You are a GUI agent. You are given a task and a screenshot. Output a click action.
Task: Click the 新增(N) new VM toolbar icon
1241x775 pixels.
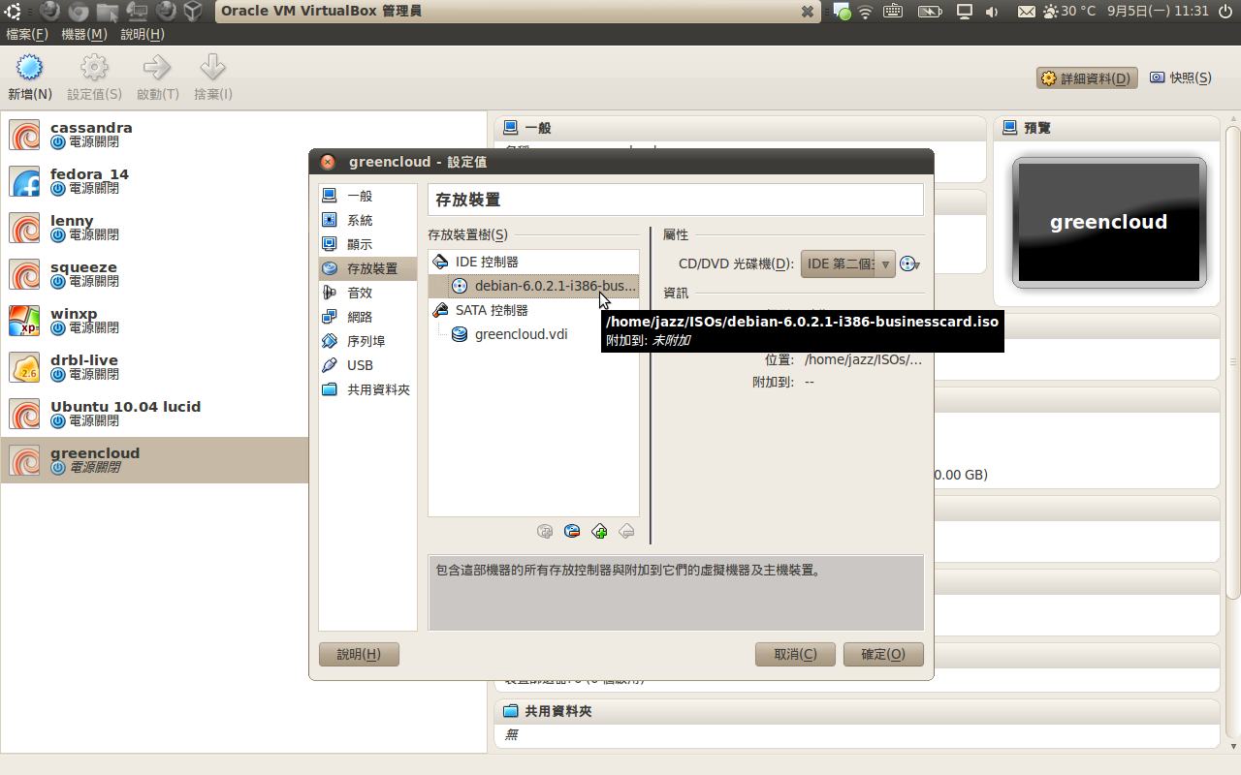click(x=30, y=68)
